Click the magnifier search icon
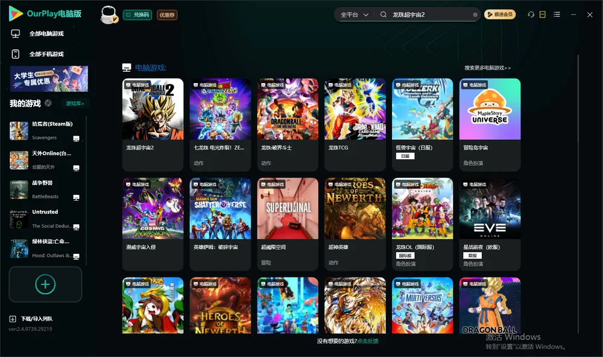This screenshot has width=603, height=357. click(x=384, y=14)
